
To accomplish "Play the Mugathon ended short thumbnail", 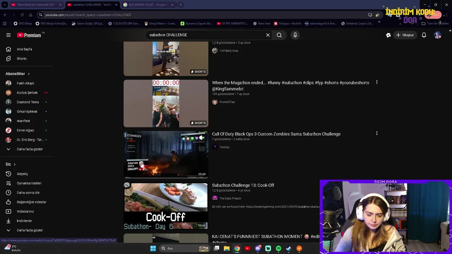I will [x=166, y=103].
